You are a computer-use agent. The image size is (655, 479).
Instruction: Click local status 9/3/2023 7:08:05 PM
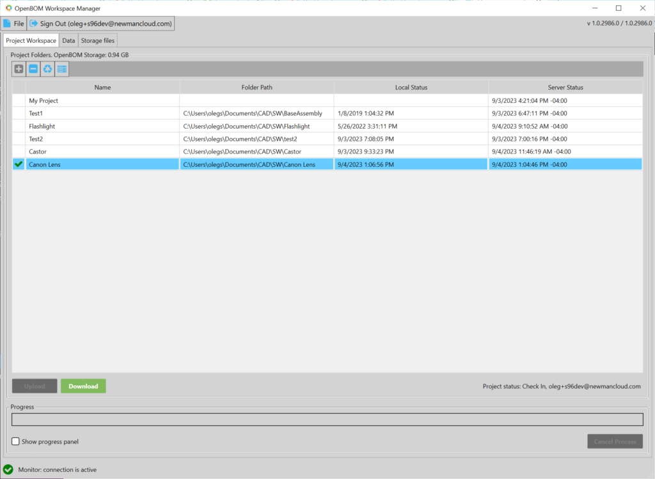366,139
